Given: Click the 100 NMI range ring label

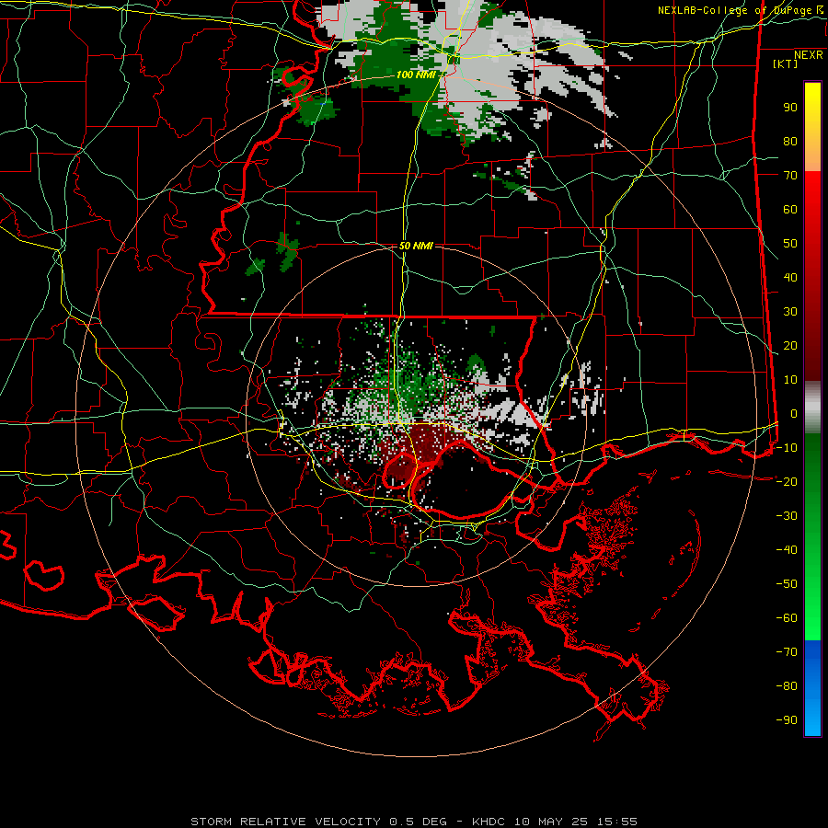Looking at the screenshot, I should [x=416, y=75].
